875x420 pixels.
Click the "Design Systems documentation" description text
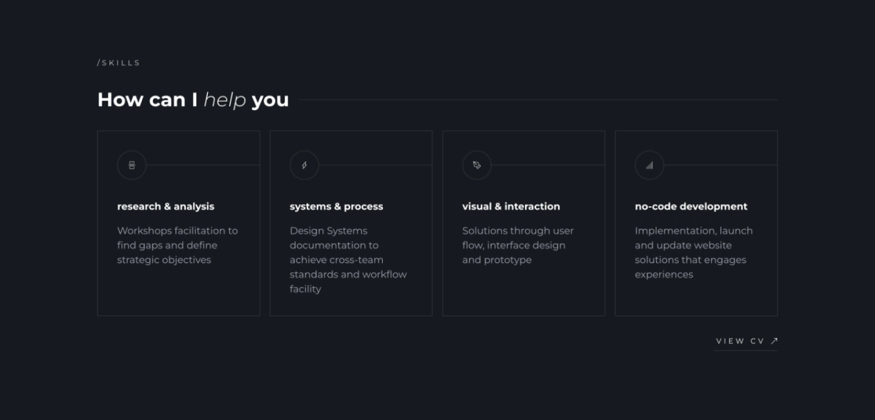coord(348,259)
